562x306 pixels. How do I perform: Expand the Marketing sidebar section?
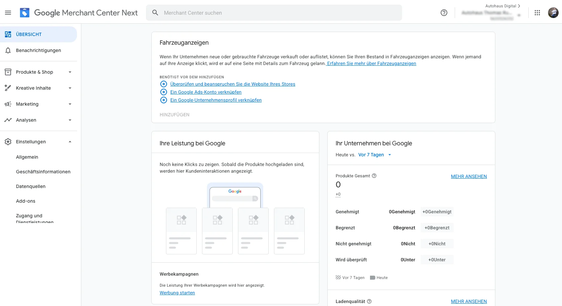(x=38, y=104)
